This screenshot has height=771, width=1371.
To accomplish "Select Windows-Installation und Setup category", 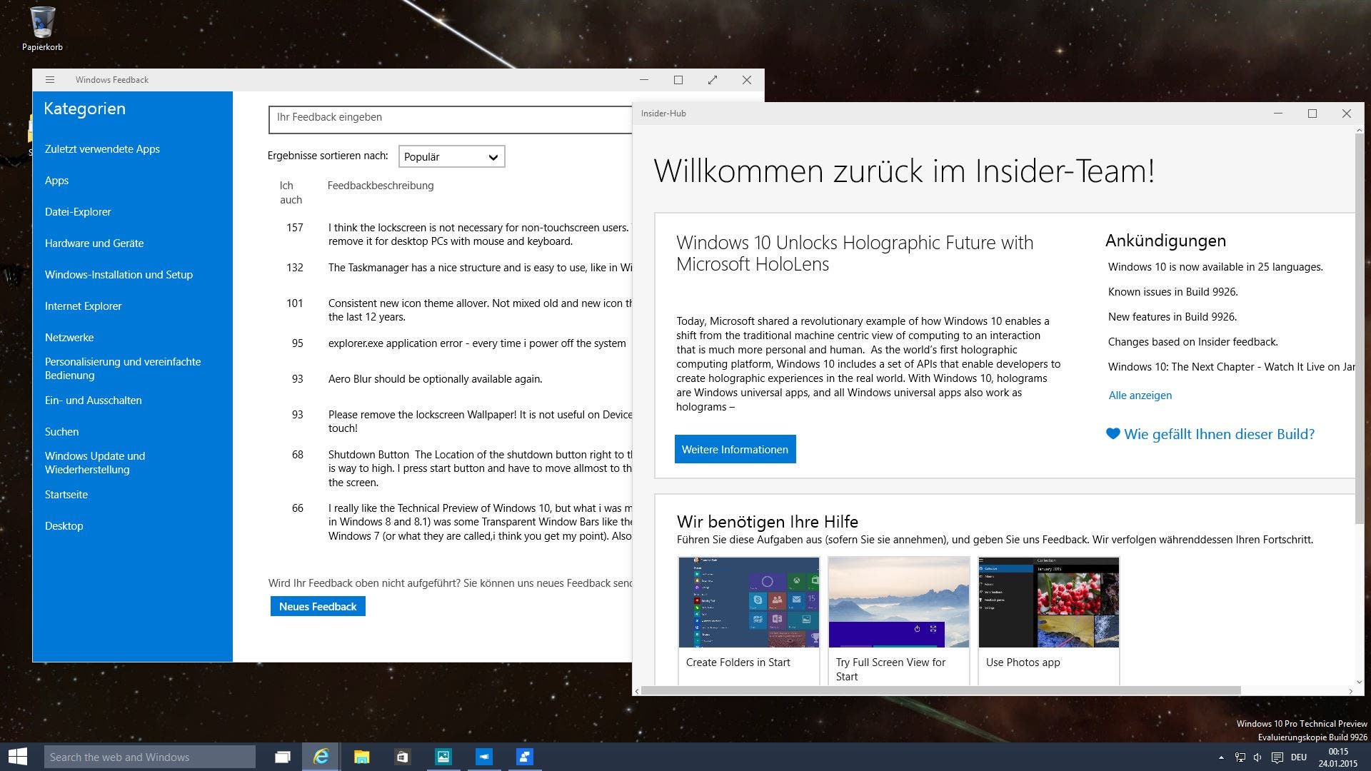I will pos(119,274).
